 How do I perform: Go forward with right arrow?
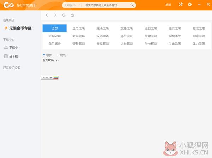point(55,15)
